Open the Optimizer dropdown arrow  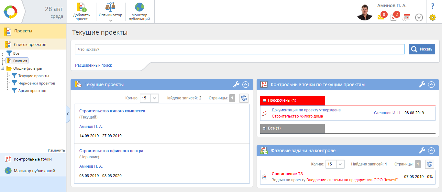110,20
